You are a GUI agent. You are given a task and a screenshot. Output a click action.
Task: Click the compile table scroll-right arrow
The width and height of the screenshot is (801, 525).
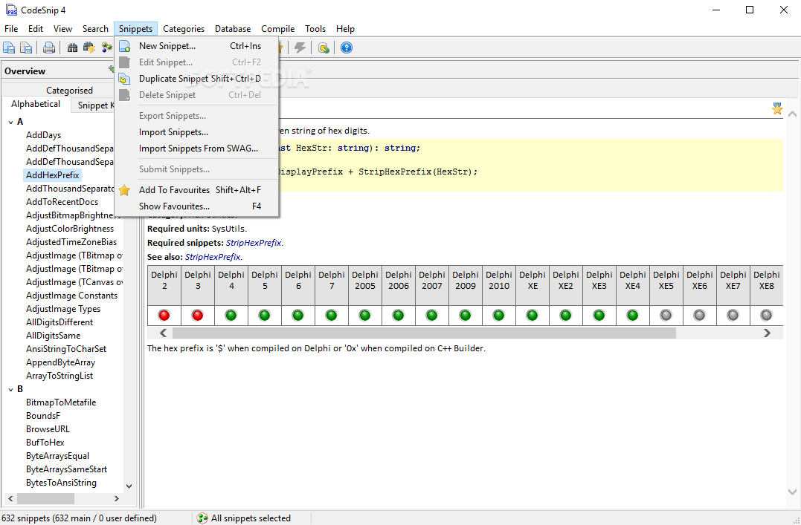pos(767,333)
